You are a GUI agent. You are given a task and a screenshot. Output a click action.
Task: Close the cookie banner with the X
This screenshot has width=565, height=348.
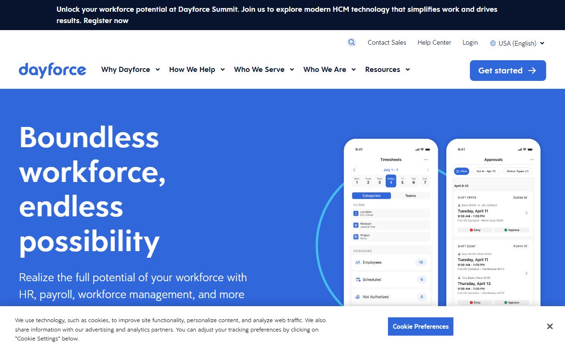click(549, 326)
